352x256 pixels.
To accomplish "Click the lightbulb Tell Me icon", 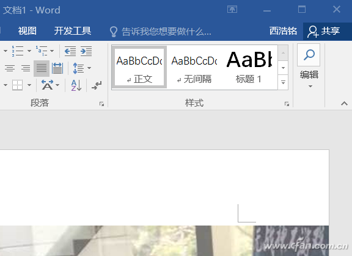I will pyautogui.click(x=114, y=32).
